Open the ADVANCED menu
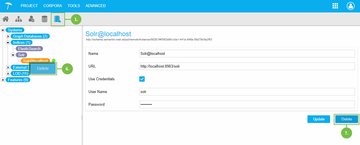The image size is (360, 145). 96,6
